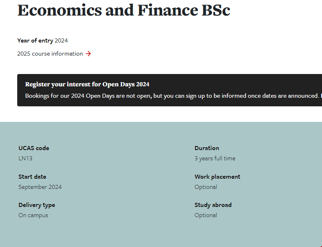
Task: Click the red arrow next to 2025 course information
Action: [x=88, y=54]
